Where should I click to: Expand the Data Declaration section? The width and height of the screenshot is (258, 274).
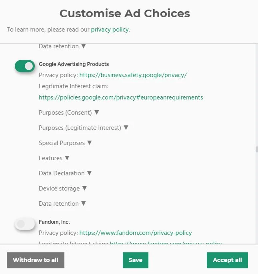(65, 173)
